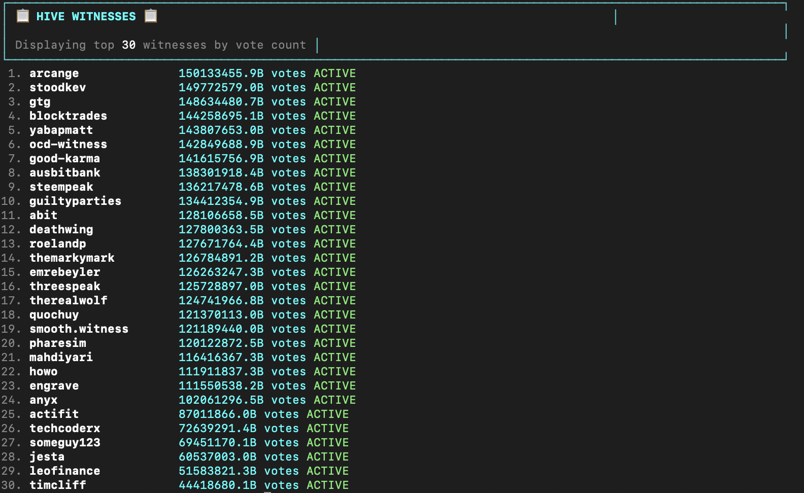Click vote count 116416367.3B
The height and width of the screenshot is (493, 804).
[221, 358]
